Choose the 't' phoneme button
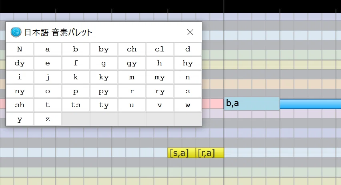Image resolution: width=341 pixels, height=185 pixels. (48, 105)
